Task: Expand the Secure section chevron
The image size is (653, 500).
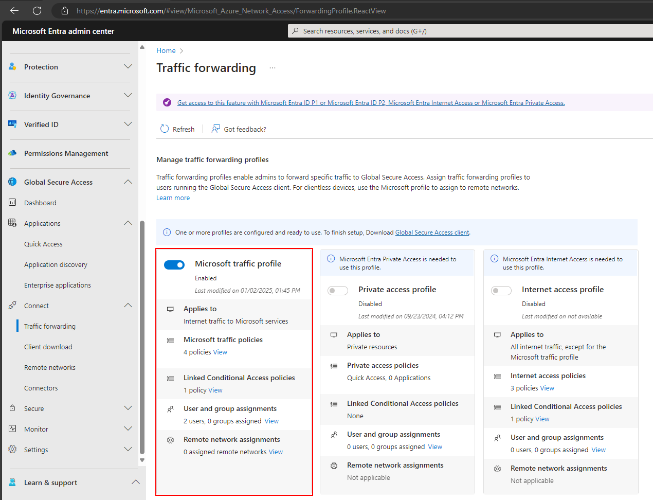Action: coord(128,408)
